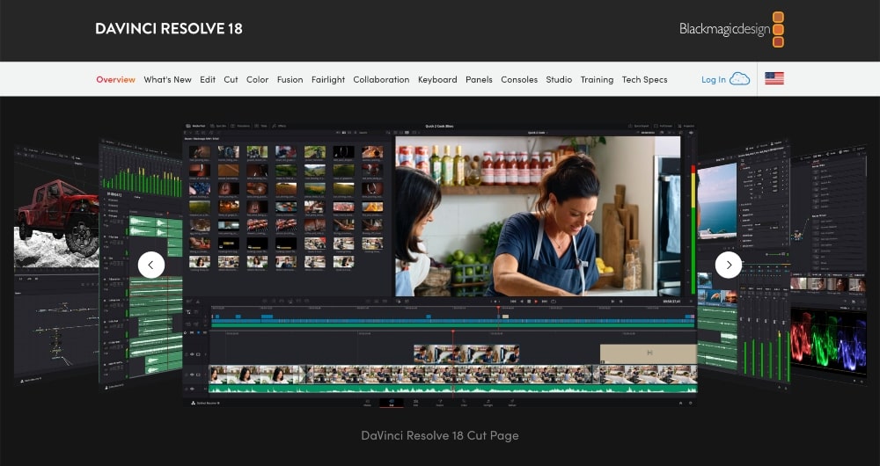Viewport: 880px width, 466px height.
Task: Go back with the left carousel arrow
Action: tap(151, 265)
